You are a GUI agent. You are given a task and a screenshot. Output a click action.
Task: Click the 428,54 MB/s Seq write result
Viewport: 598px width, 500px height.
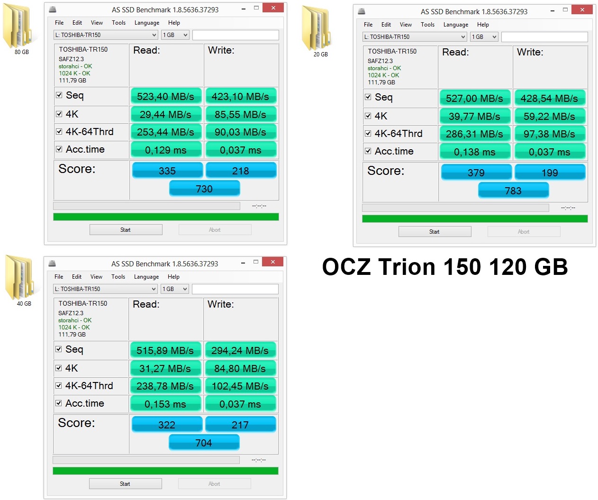[x=550, y=99]
